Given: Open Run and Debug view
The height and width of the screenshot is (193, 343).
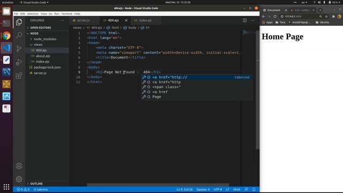Looking at the screenshot, I should (x=19, y=62).
